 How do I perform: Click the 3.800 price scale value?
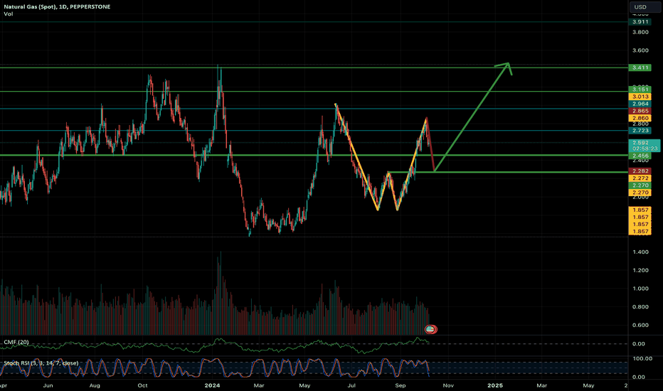pos(640,32)
